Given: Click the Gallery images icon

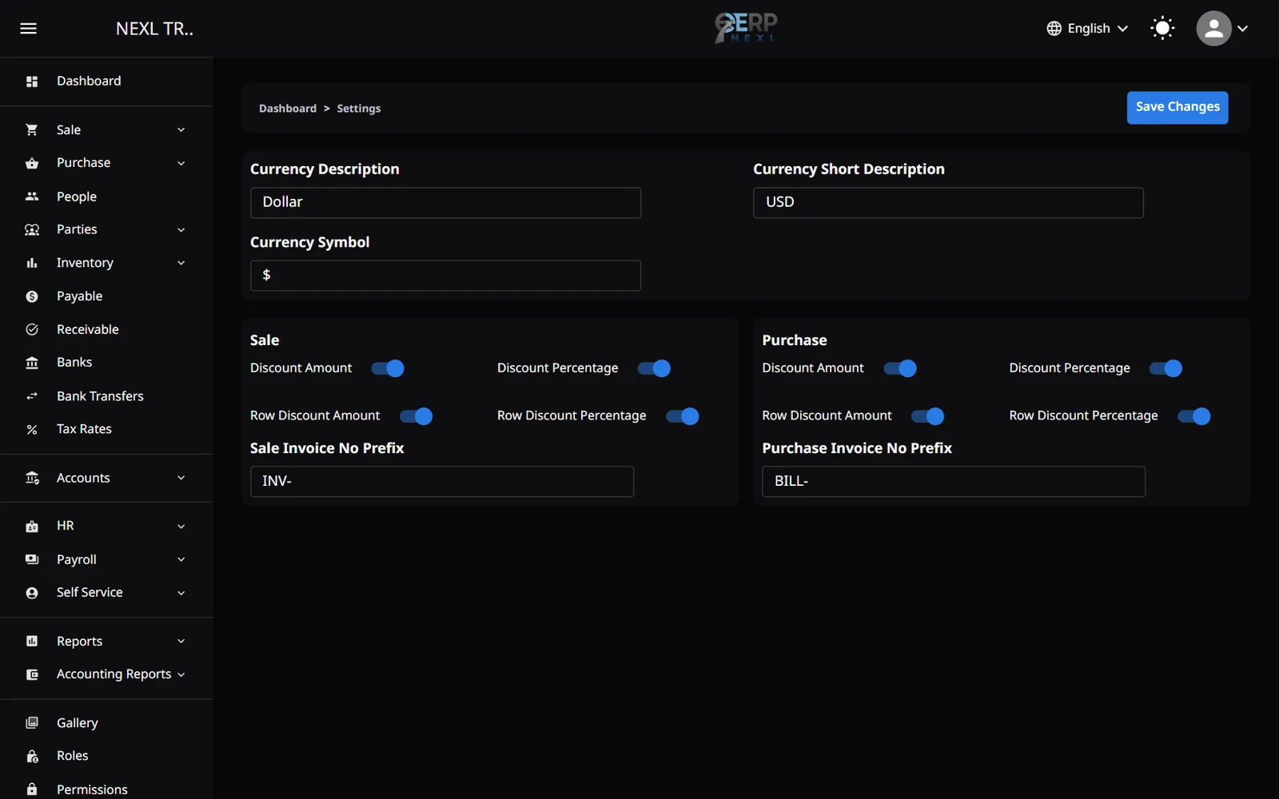Looking at the screenshot, I should coord(32,723).
